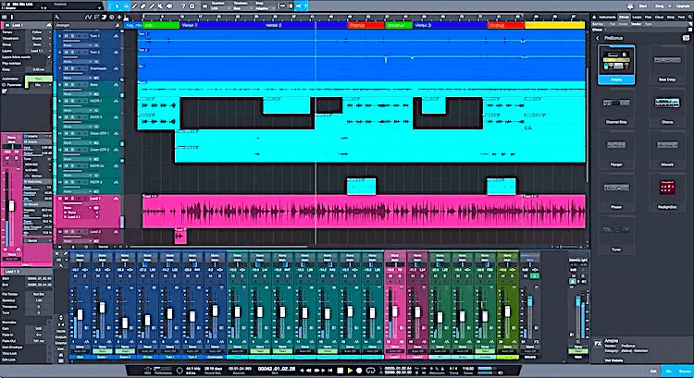Mute the Lead 1 track
This screenshot has width=694, height=378.
pyautogui.click(x=66, y=199)
